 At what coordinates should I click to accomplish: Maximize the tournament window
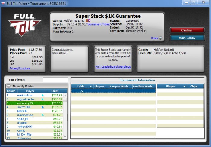point(194,2)
